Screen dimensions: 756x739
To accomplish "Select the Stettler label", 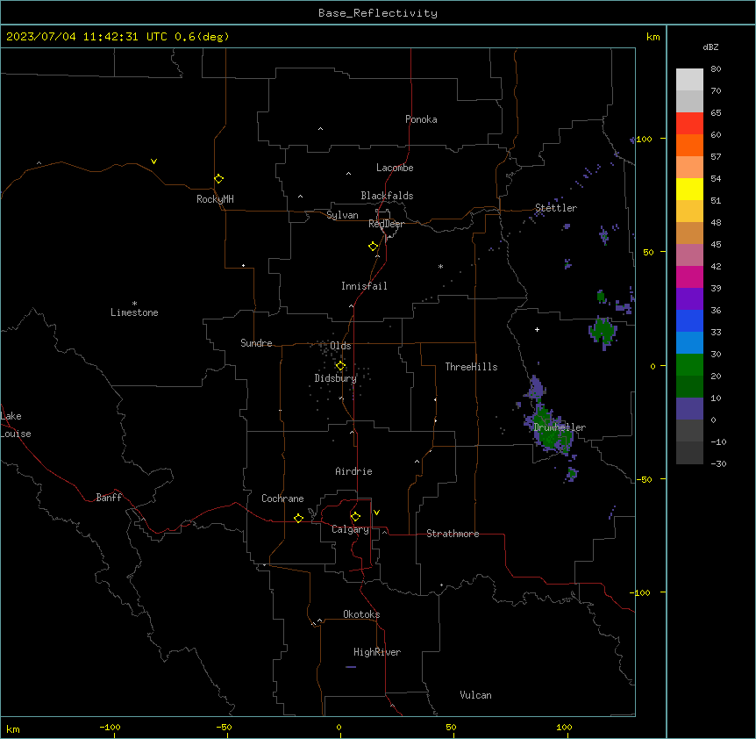I will click(x=555, y=208).
